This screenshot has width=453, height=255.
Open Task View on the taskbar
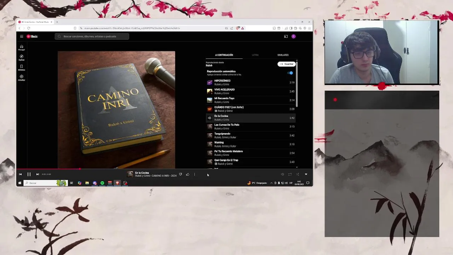(71, 183)
